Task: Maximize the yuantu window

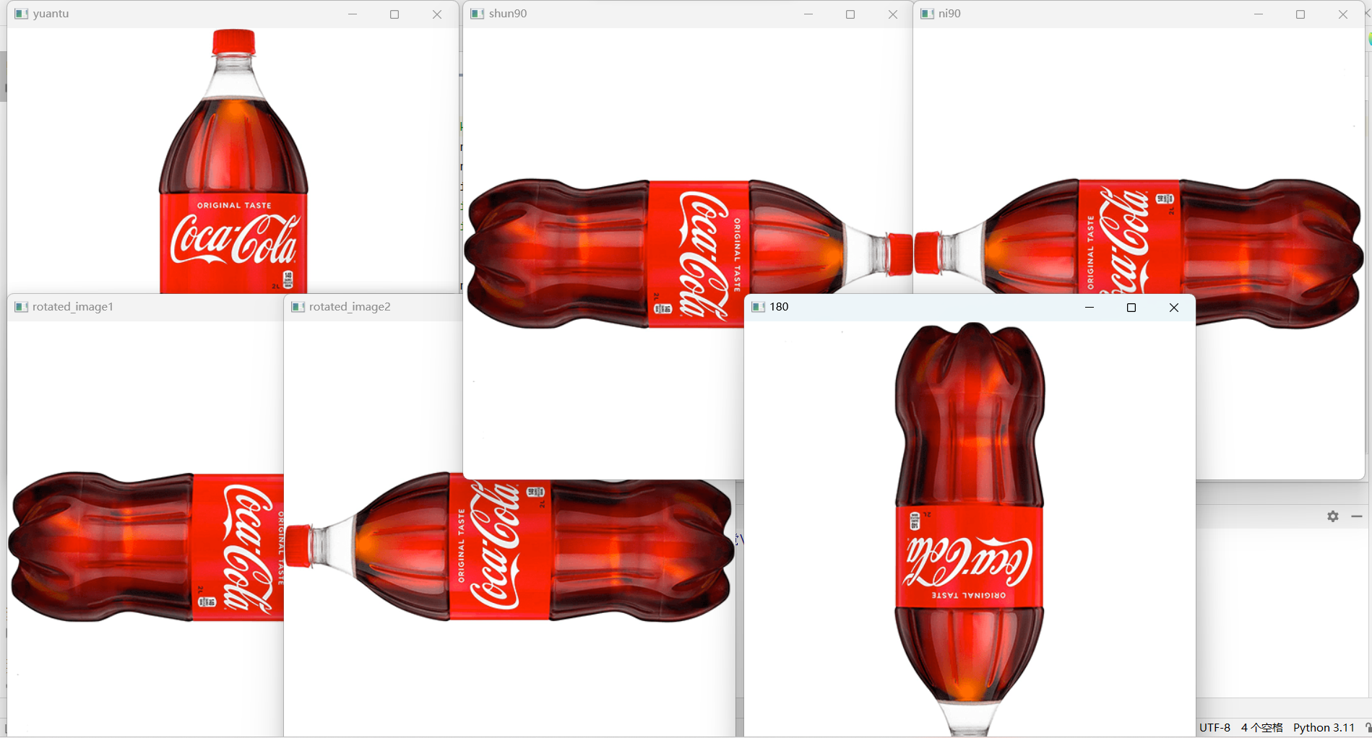Action: (394, 14)
